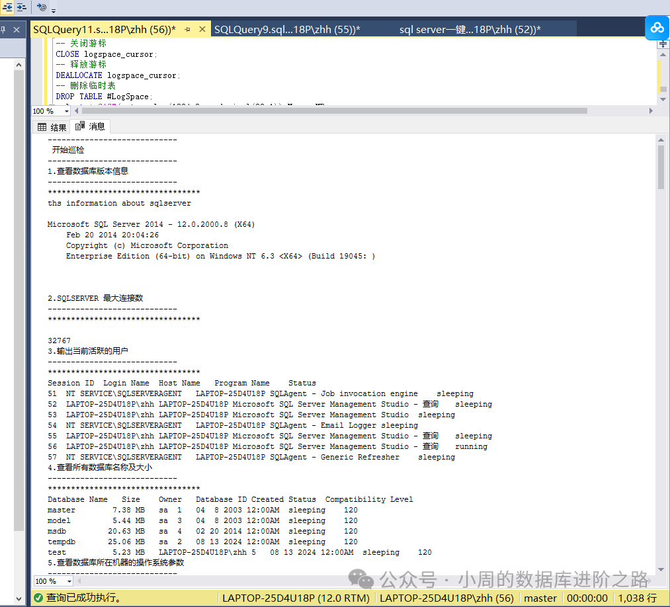The image size is (670, 607).
Task: Click the tempdb 25.06 MB database row
Action: pyautogui.click(x=202, y=542)
